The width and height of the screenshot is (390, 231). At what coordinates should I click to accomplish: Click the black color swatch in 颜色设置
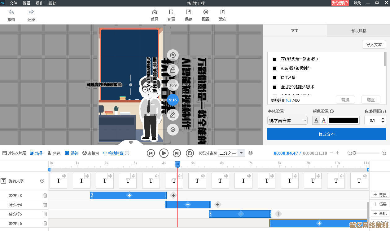tap(343, 121)
